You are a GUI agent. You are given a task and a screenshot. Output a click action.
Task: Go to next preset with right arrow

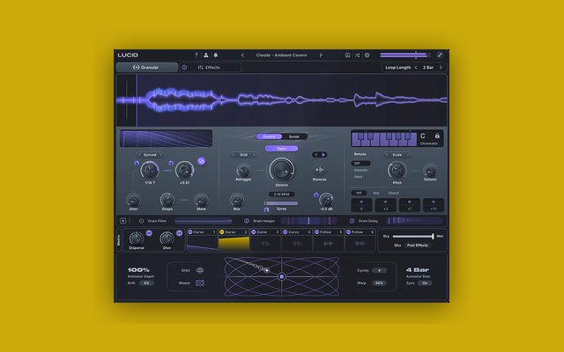coord(321,55)
